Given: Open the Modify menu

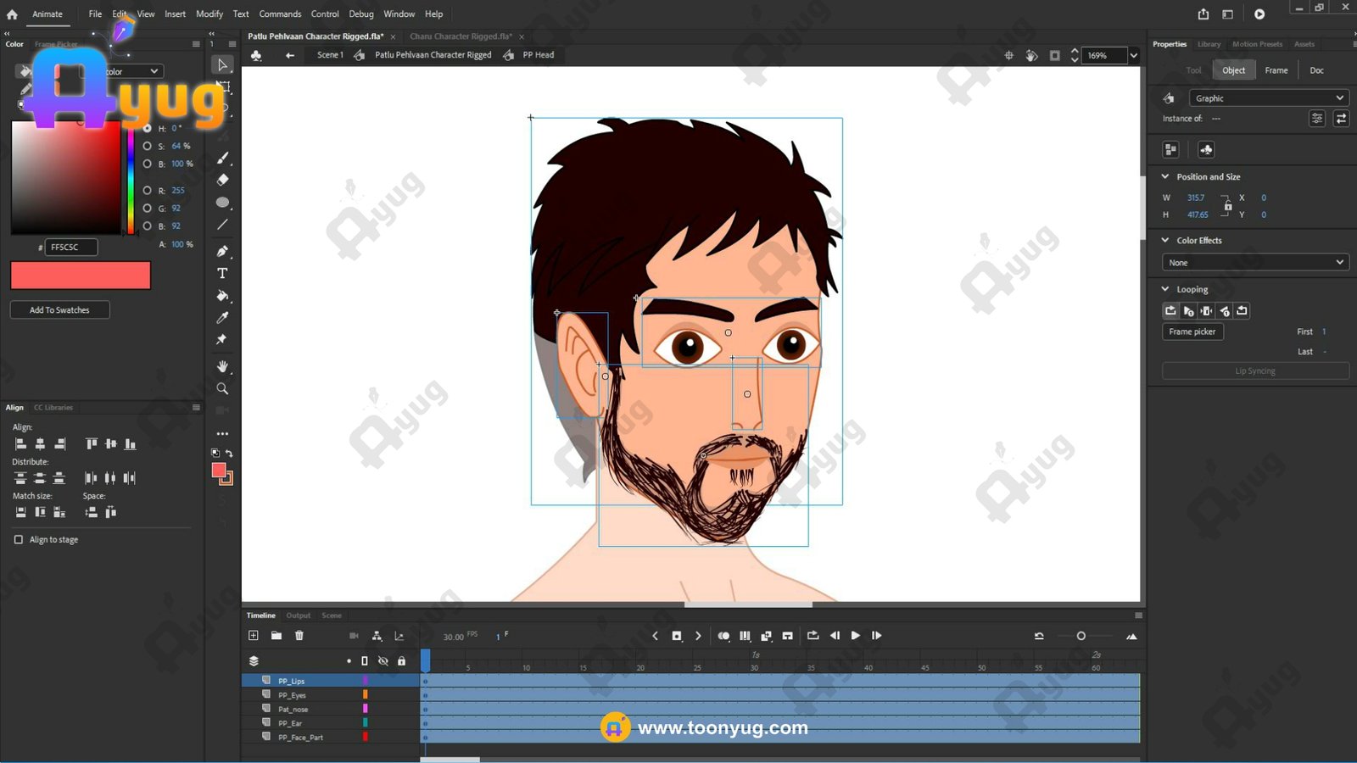Looking at the screenshot, I should coord(209,14).
